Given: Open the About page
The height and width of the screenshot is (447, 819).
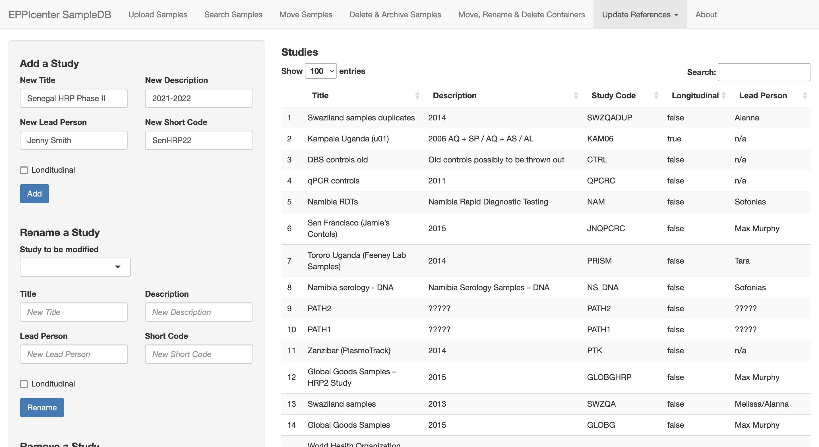Looking at the screenshot, I should tap(706, 14).
